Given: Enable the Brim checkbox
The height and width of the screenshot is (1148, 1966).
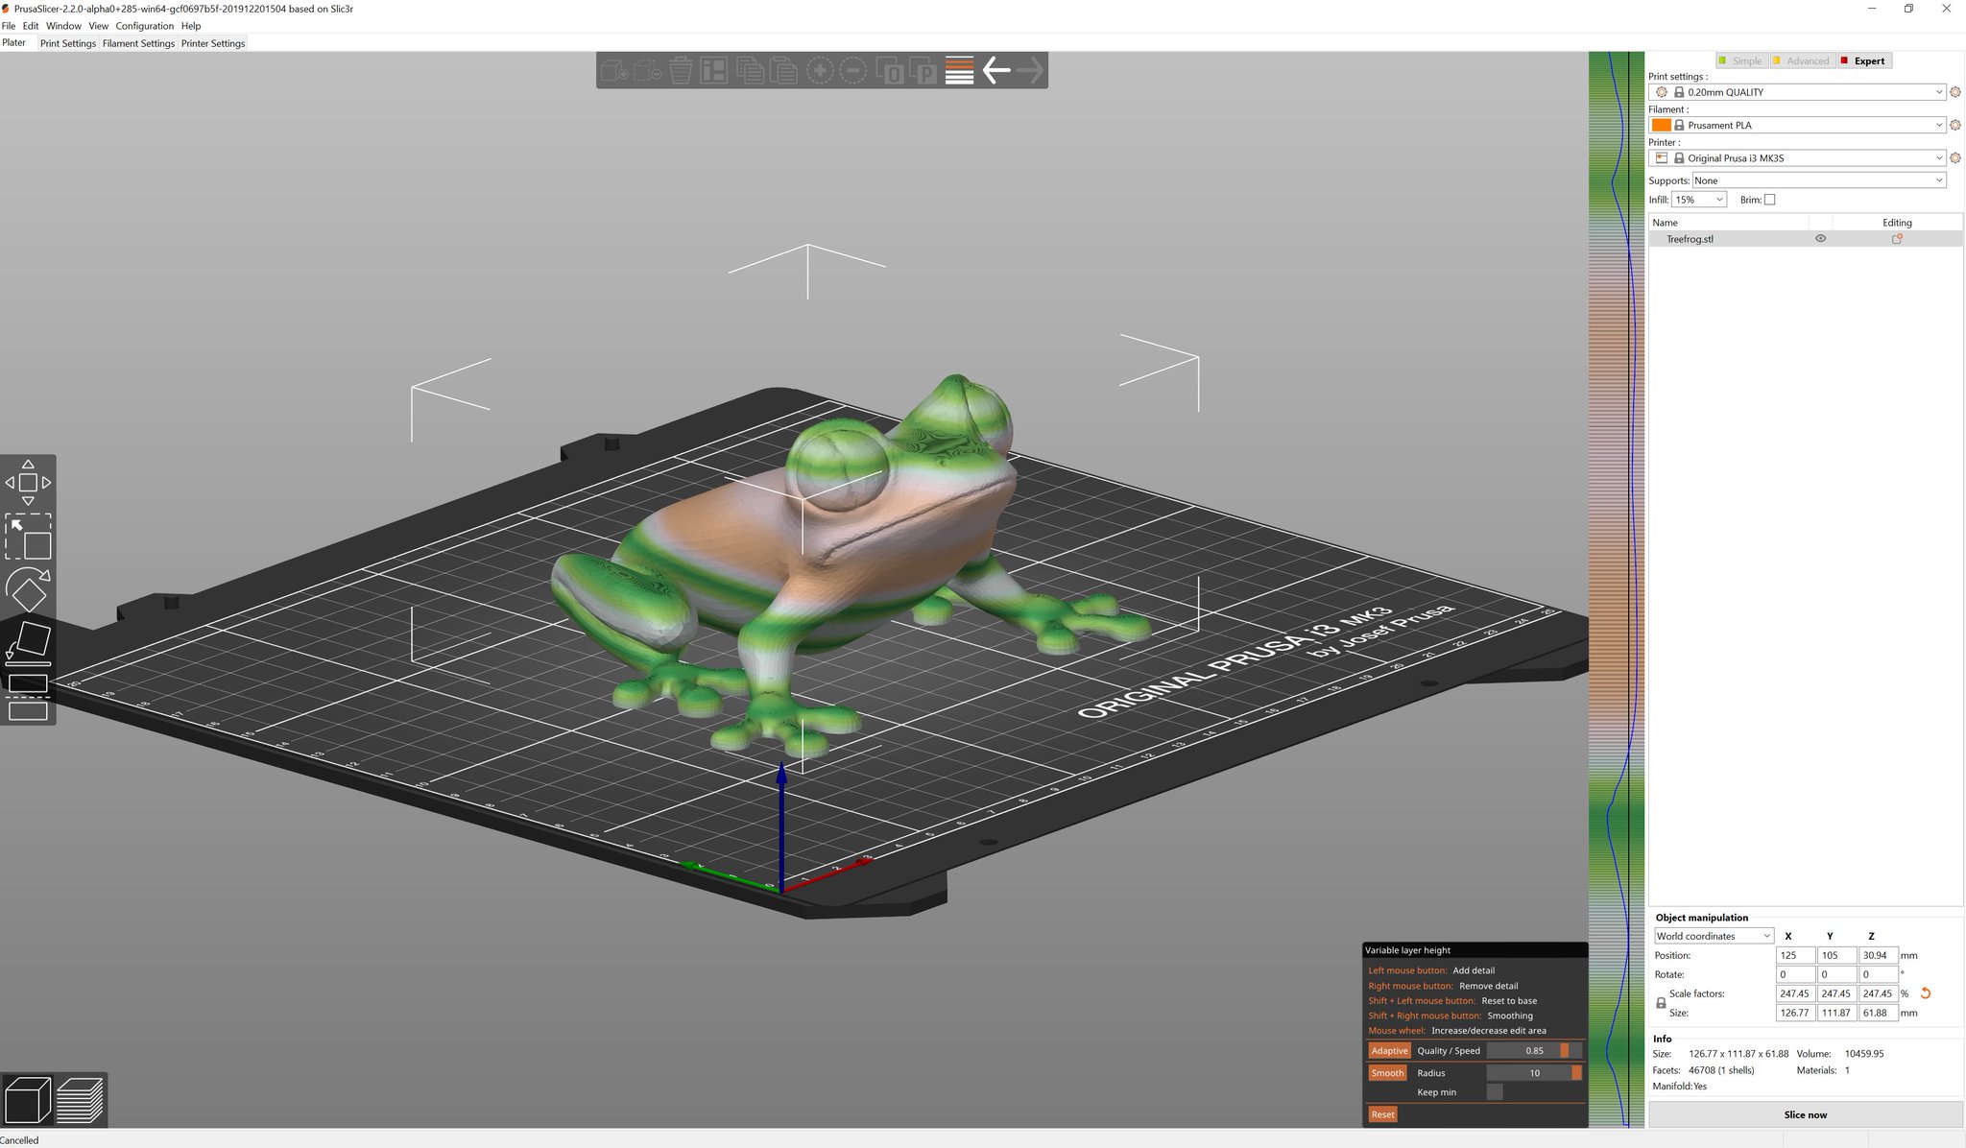Looking at the screenshot, I should click(x=1769, y=200).
